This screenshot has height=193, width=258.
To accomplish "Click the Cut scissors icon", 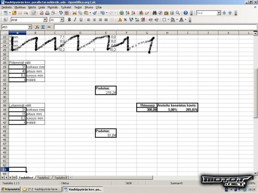I will tap(74, 13).
